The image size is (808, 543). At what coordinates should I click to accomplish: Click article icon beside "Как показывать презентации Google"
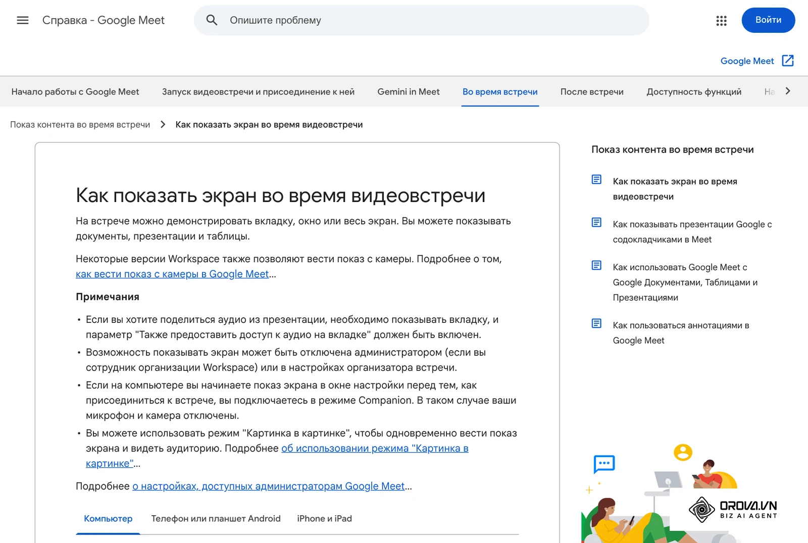click(x=596, y=222)
